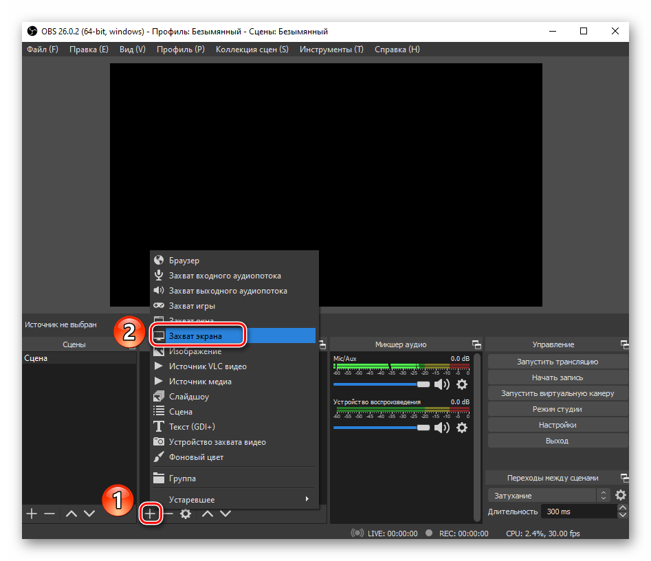The image size is (651, 561).
Task: Click the Длительность 300 ms field
Action: tap(579, 511)
